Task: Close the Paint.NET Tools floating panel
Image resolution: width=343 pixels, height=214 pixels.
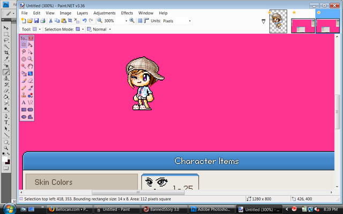Action: (x=31, y=38)
